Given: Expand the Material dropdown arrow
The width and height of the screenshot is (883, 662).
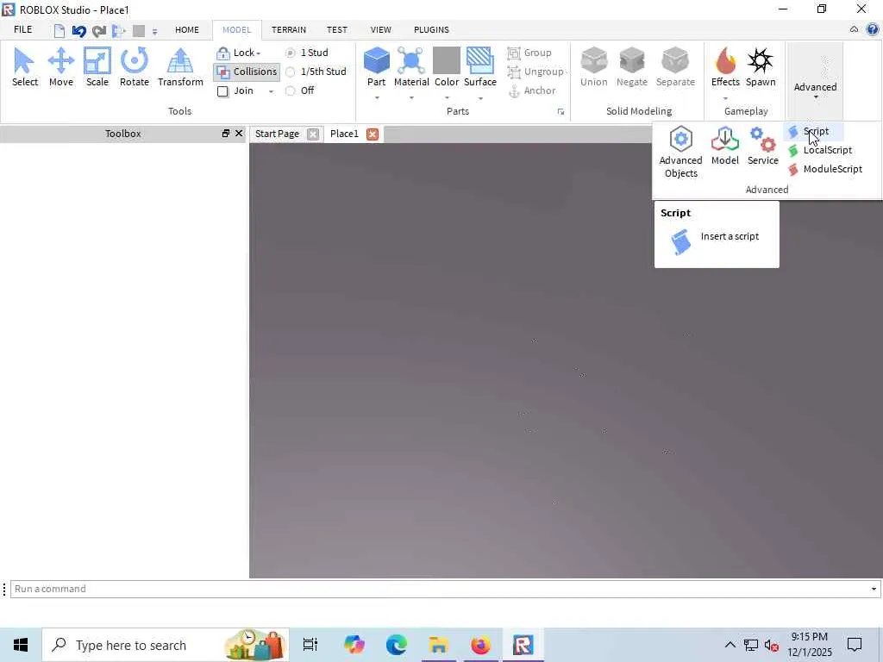Looking at the screenshot, I should [411, 98].
